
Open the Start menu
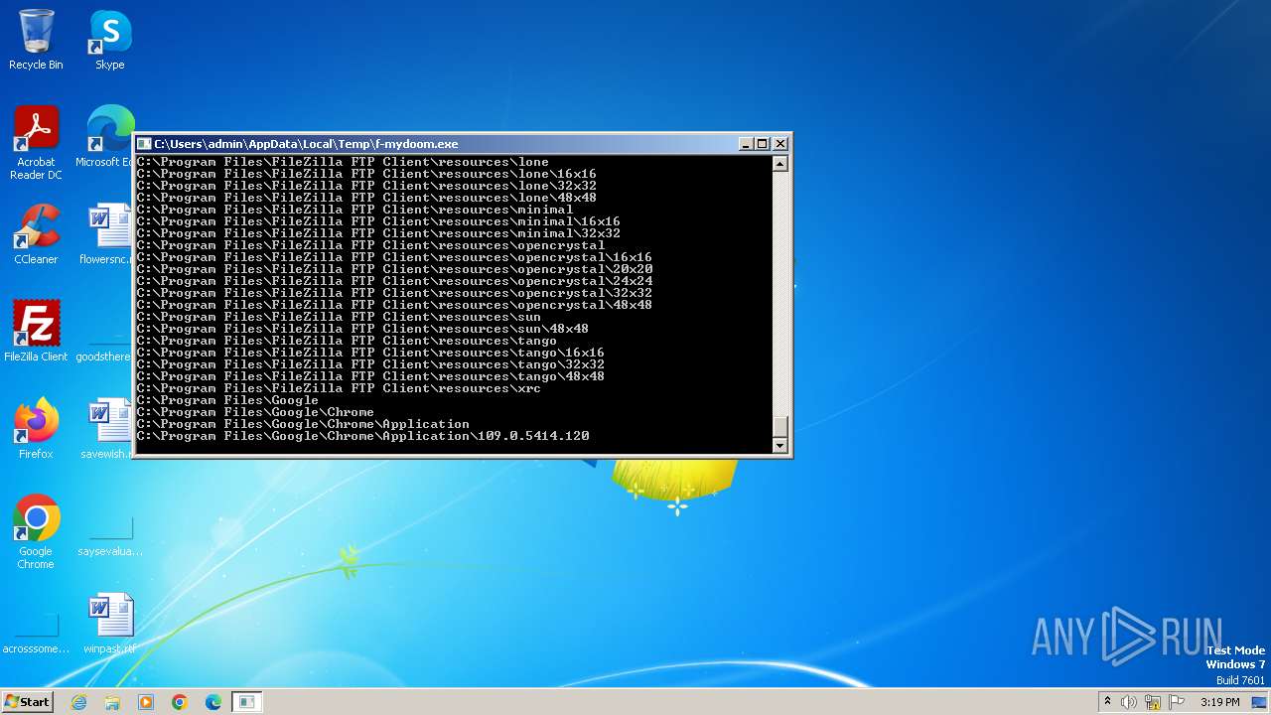click(28, 702)
